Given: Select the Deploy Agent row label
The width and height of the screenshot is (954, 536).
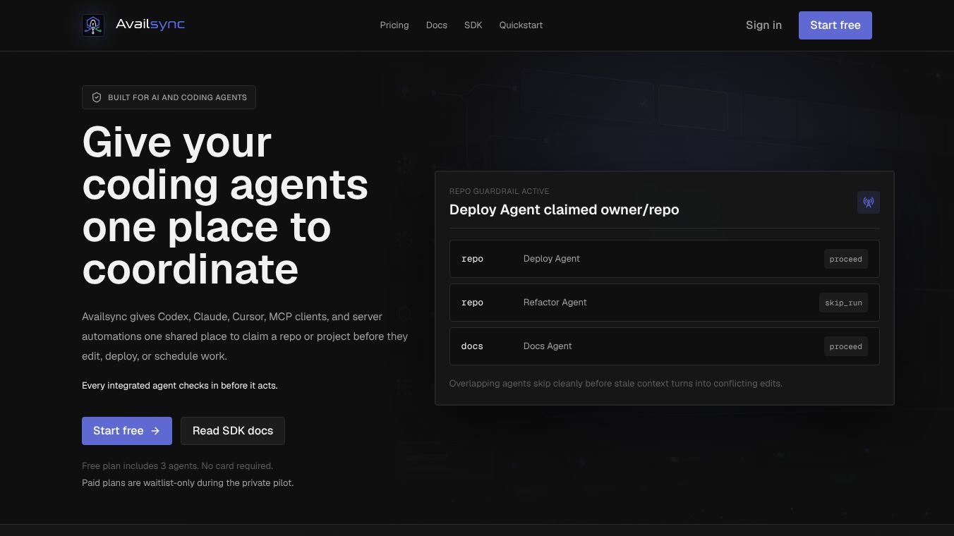Looking at the screenshot, I should (x=552, y=259).
